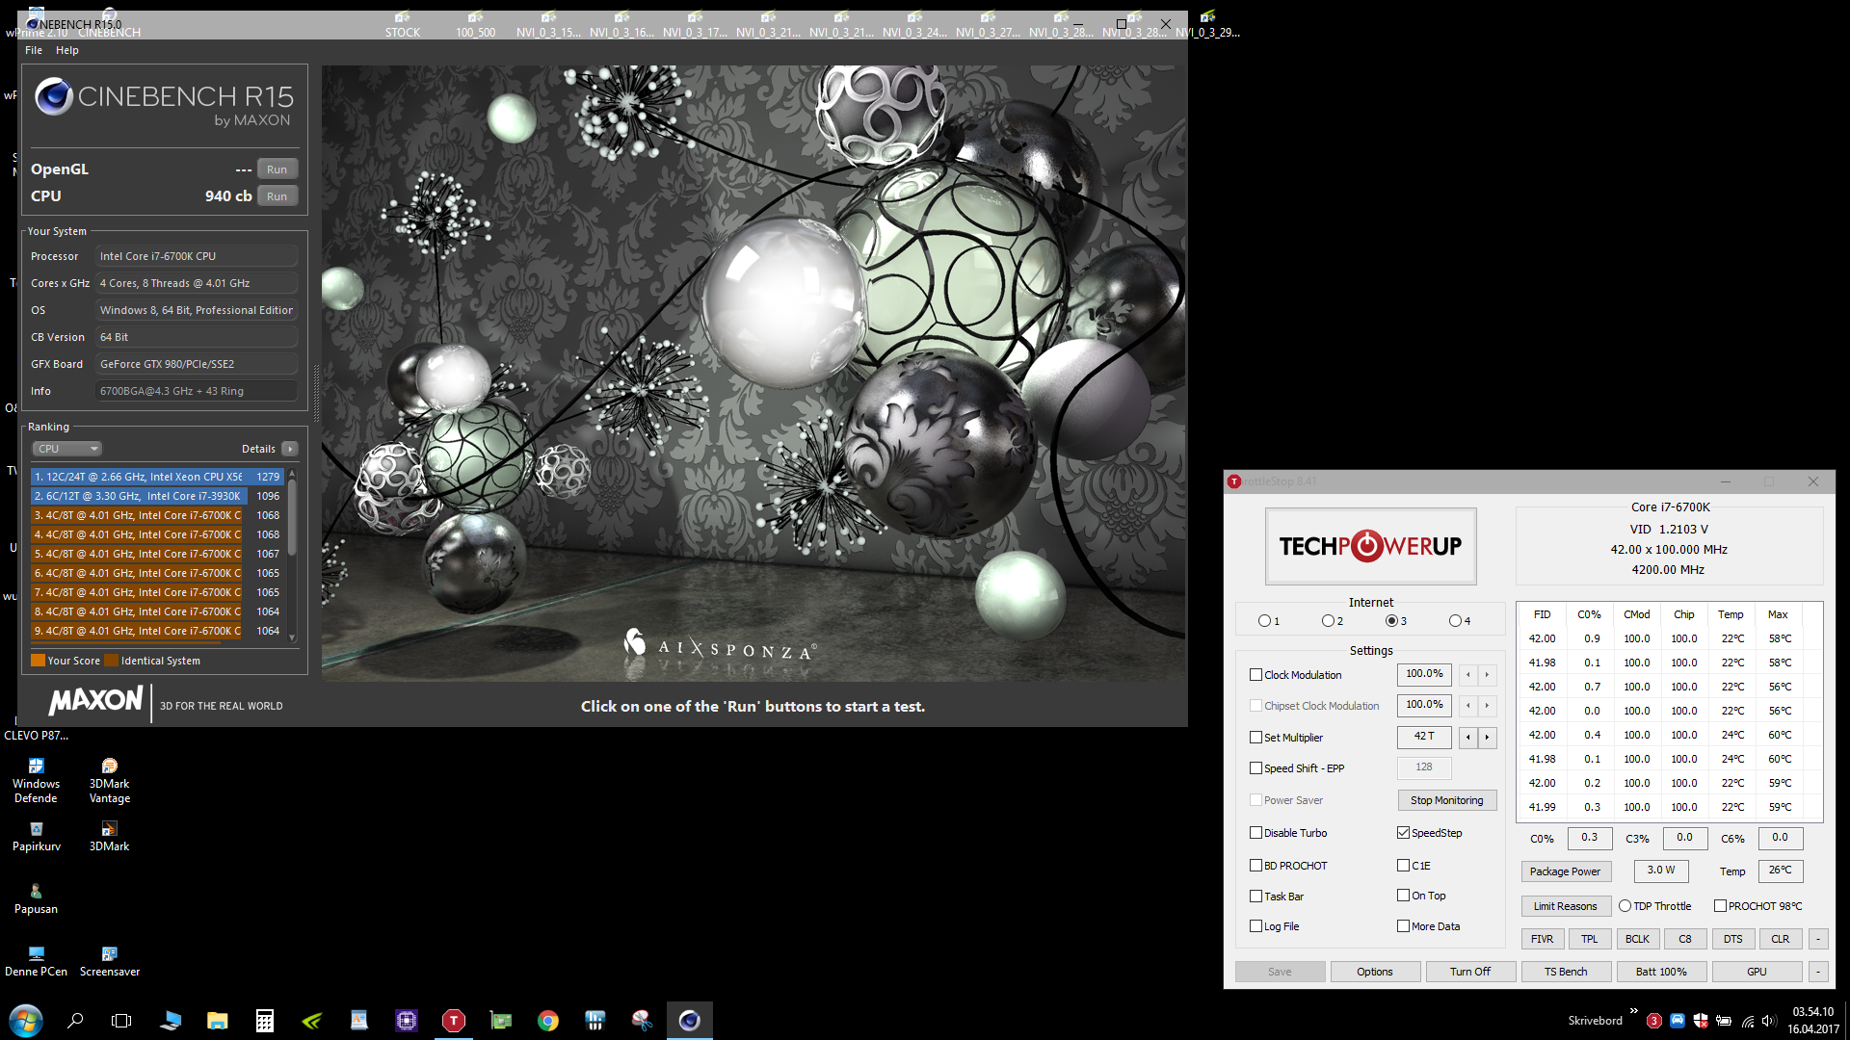This screenshot has height=1040, width=1850.
Task: Run the CPU benchmark
Action: pos(277,196)
